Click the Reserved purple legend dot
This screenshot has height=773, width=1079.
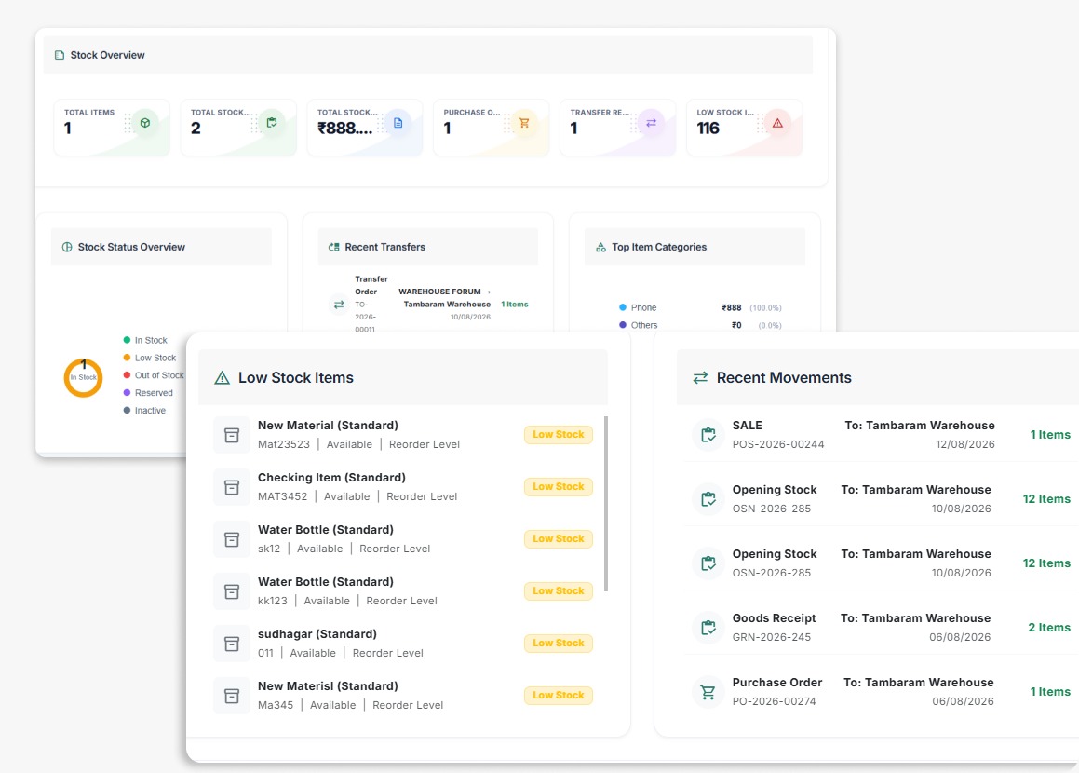(127, 393)
